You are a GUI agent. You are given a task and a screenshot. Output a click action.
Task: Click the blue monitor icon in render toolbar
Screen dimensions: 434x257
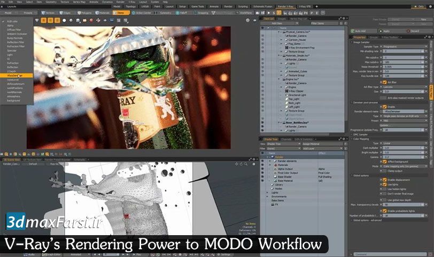112,20
